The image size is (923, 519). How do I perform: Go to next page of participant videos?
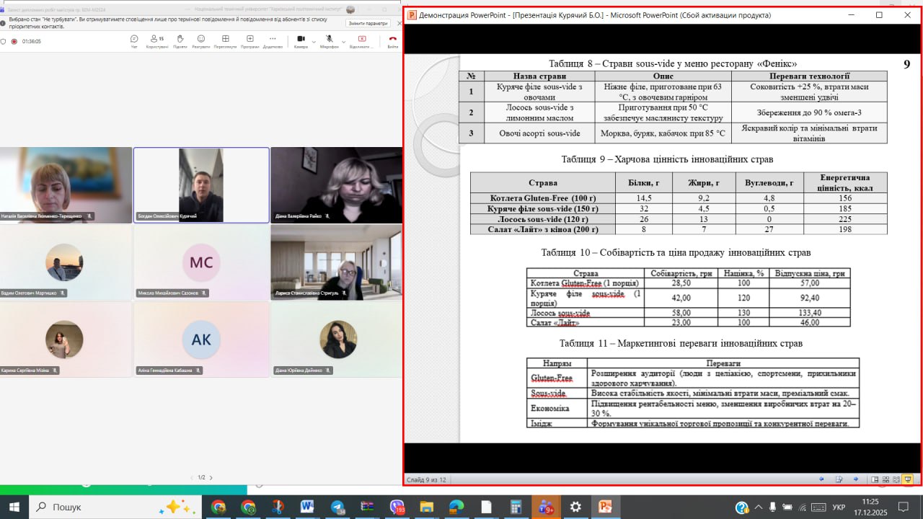[x=211, y=477]
